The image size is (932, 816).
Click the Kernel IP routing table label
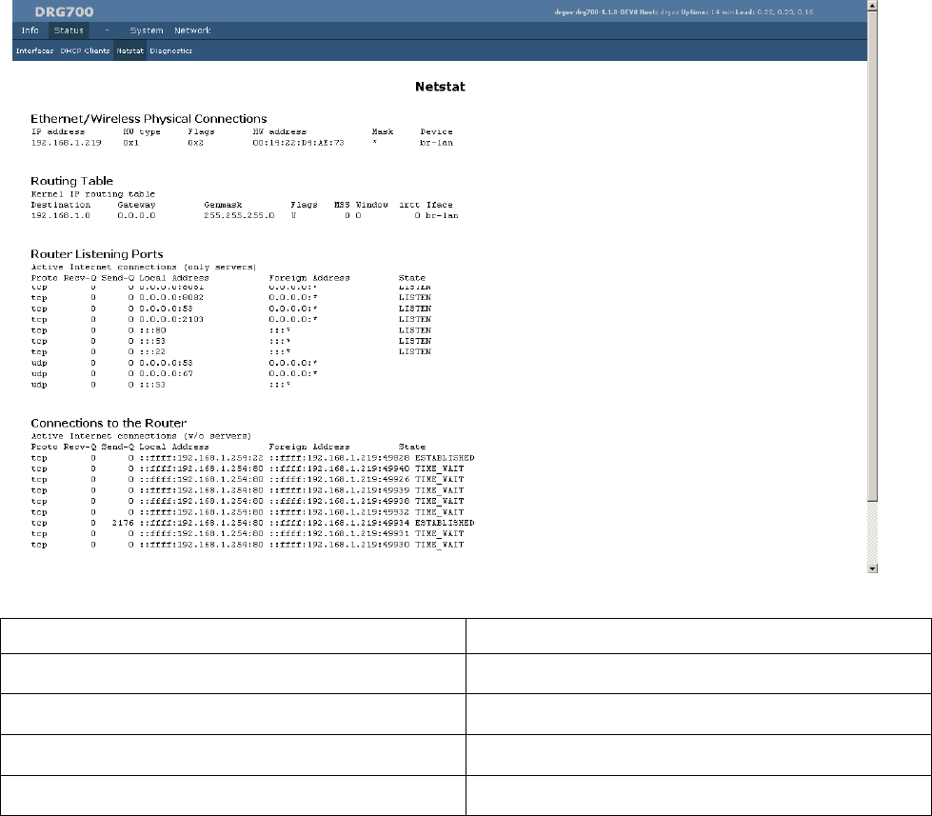[92, 194]
